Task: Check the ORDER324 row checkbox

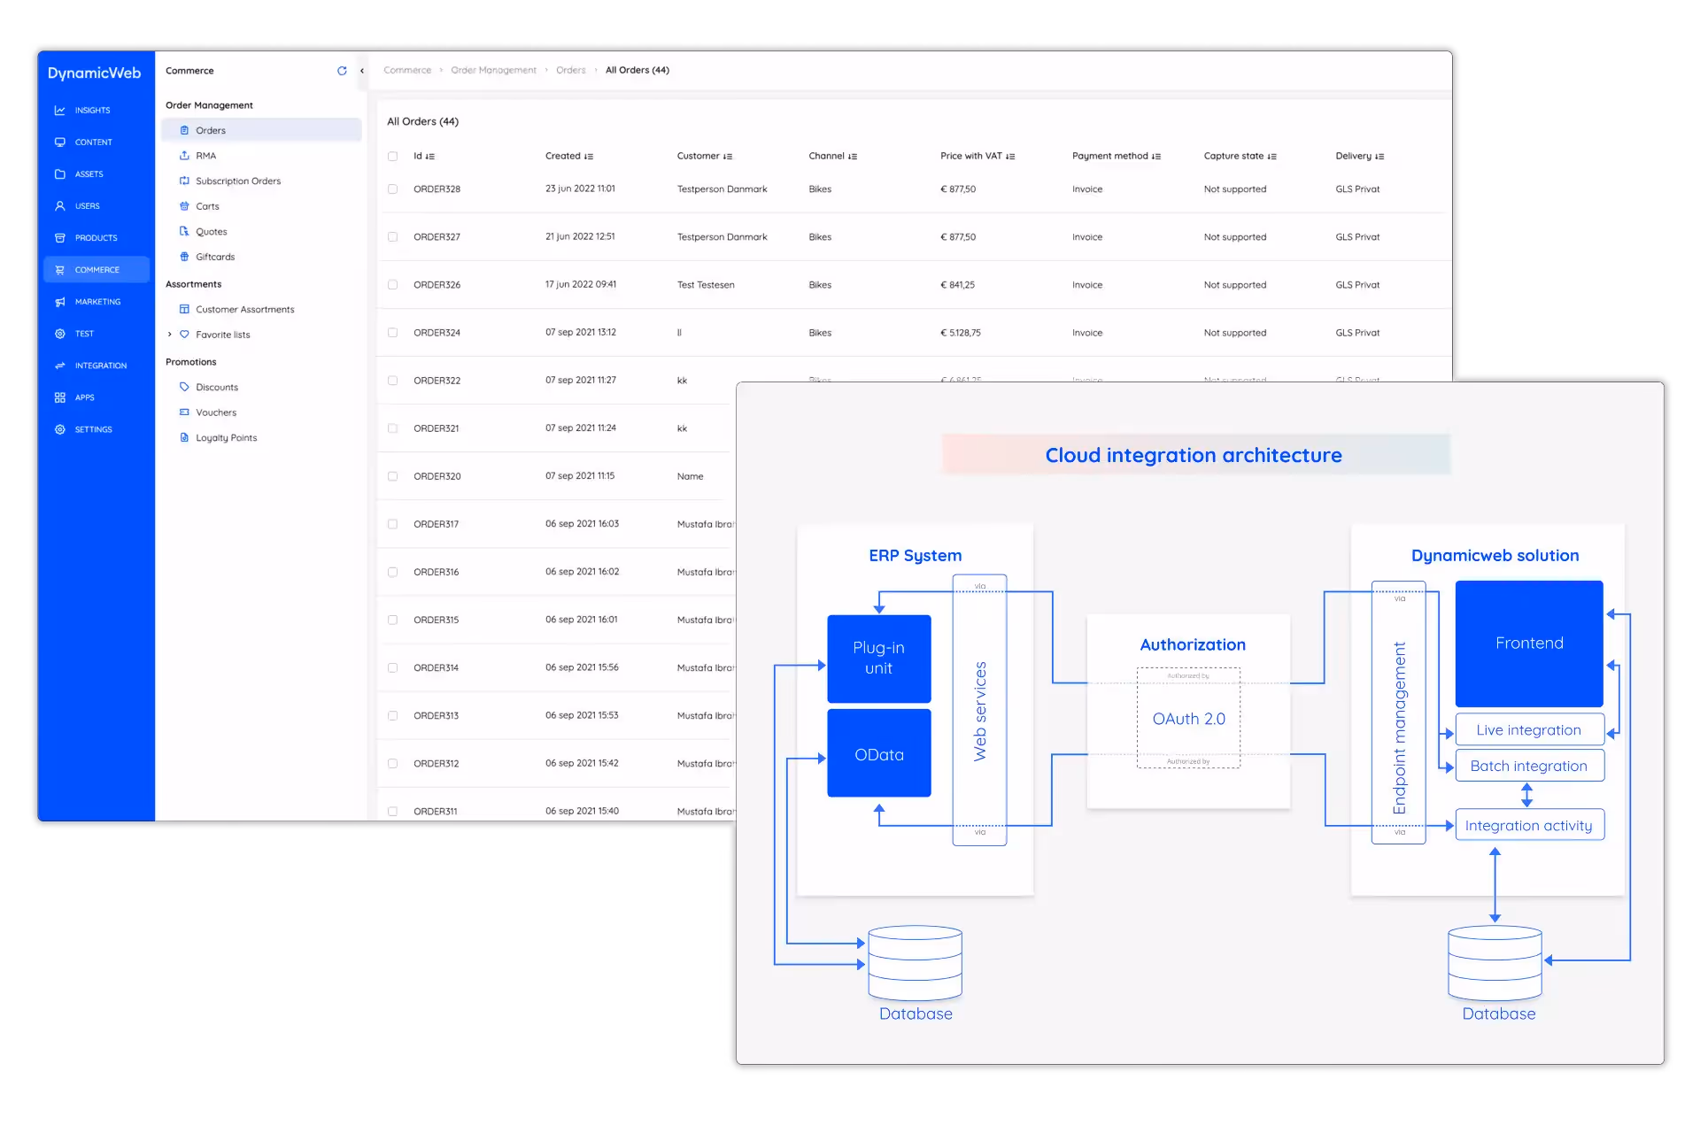Action: pyautogui.click(x=392, y=333)
